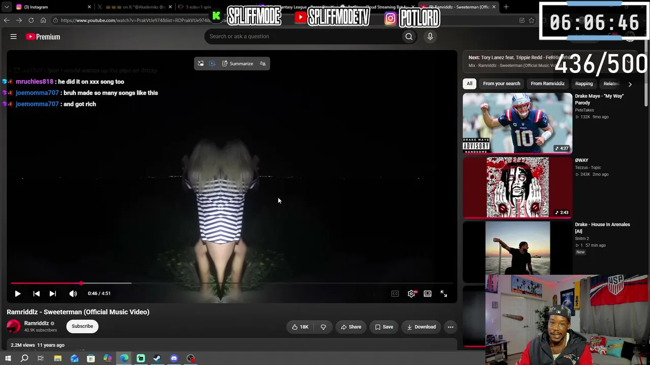Open Ramriddlz channel avatar
This screenshot has height=365, width=650.
click(14, 326)
